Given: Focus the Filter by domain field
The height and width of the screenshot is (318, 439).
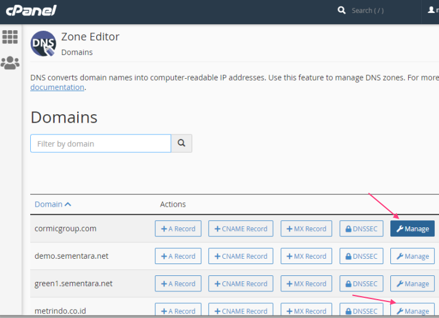Looking at the screenshot, I should pos(101,143).
